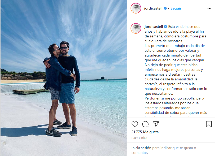
Task: Click the header profile avatar with story ring
Action: point(136,8)
